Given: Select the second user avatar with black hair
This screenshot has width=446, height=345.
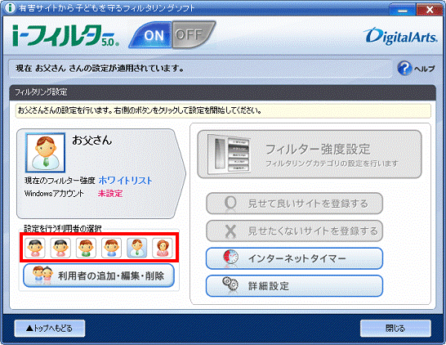Looking at the screenshot, I should (x=60, y=248).
